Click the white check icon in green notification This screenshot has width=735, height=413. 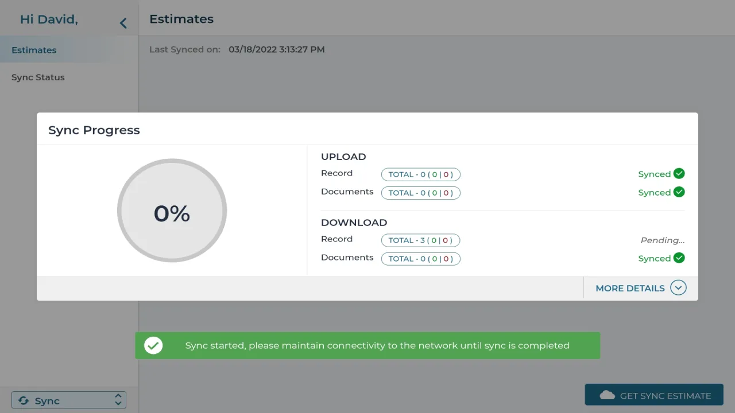point(153,345)
